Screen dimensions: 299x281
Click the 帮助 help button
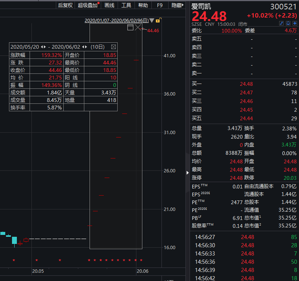pos(143,5)
